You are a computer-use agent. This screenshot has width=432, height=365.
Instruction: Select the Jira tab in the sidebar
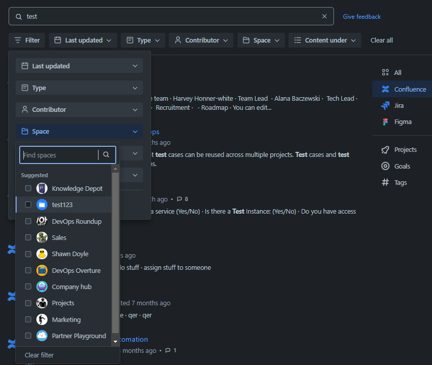[402, 105]
